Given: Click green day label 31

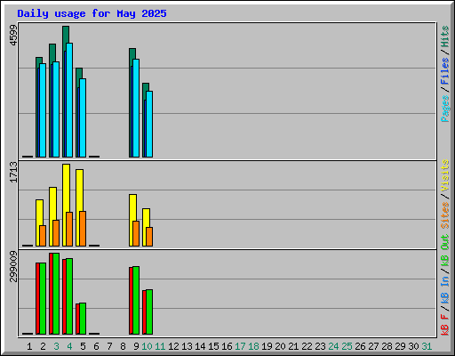Looking at the screenshot, I should pyautogui.click(x=427, y=346).
